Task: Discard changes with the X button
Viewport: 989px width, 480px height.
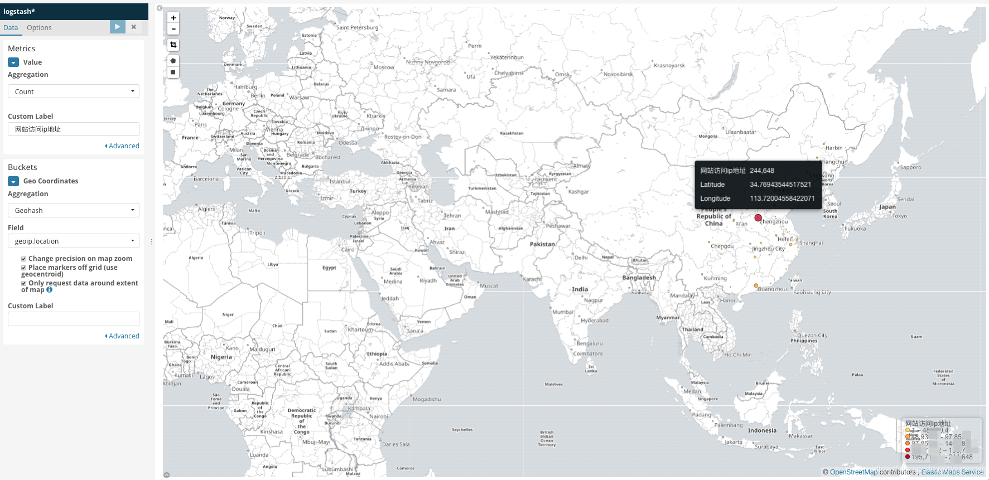Action: coord(134,27)
